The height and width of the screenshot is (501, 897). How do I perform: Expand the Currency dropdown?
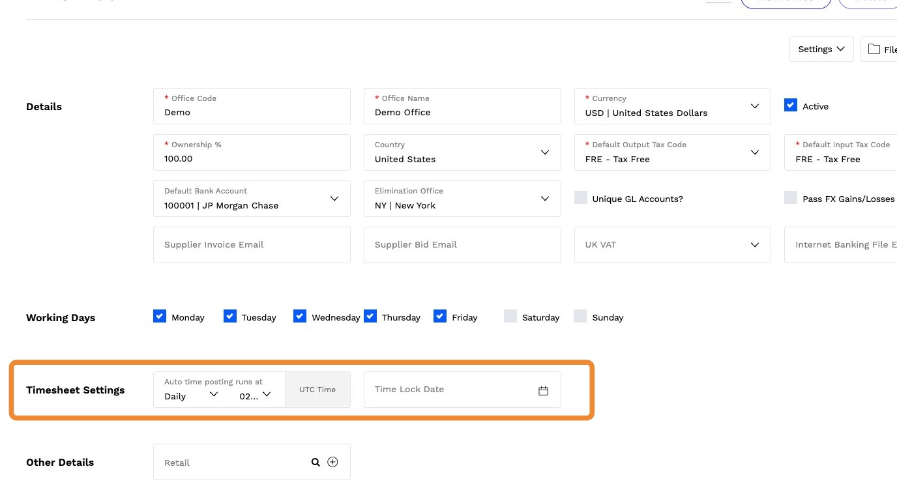pyautogui.click(x=755, y=106)
